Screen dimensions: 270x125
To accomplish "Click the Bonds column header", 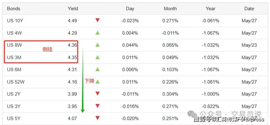I will coord(14,9).
